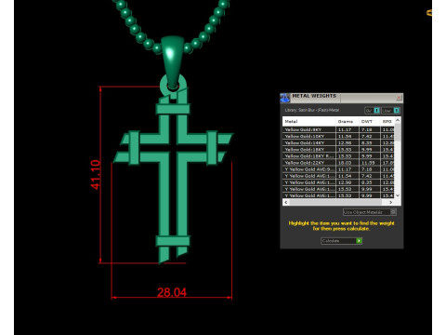Select the pendant bail loop
The height and width of the screenshot is (335, 446).
[x=173, y=62]
